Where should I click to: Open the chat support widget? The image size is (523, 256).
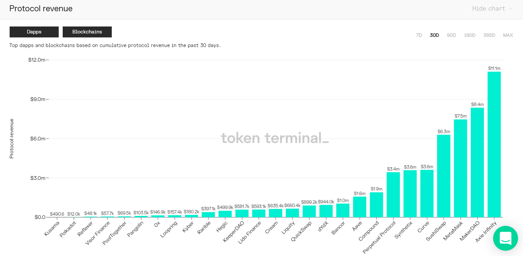click(505, 238)
